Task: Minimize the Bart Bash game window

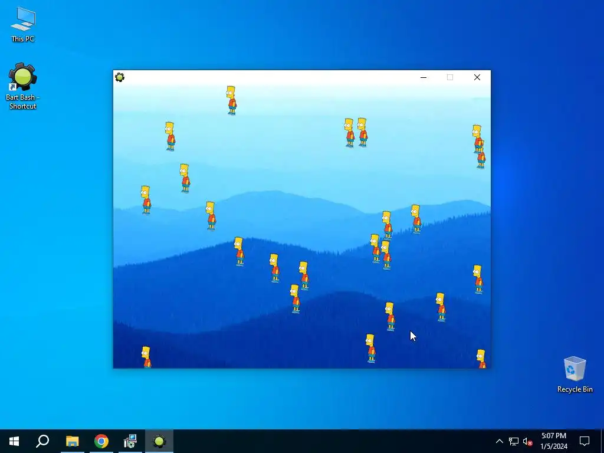Action: [424, 77]
